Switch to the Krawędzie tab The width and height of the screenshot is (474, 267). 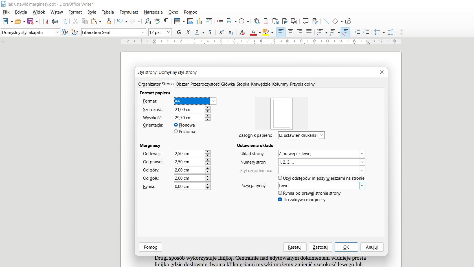260,84
